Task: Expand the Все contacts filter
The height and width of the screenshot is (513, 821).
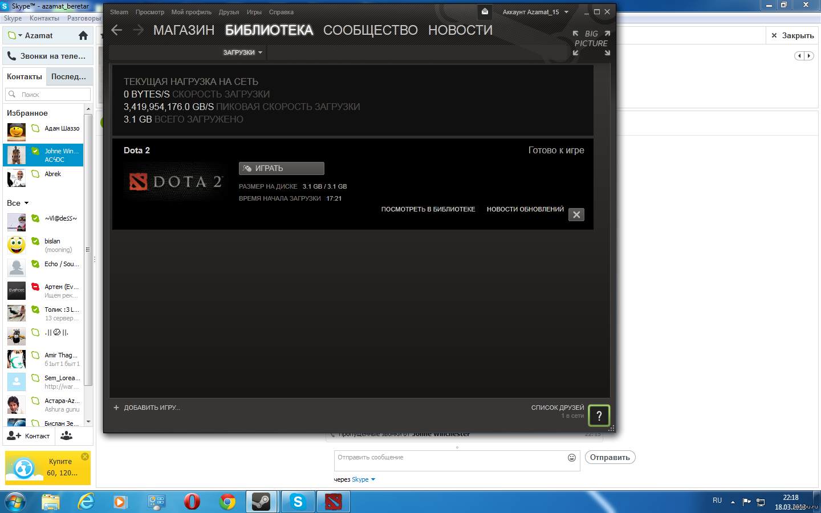Action: (18, 203)
